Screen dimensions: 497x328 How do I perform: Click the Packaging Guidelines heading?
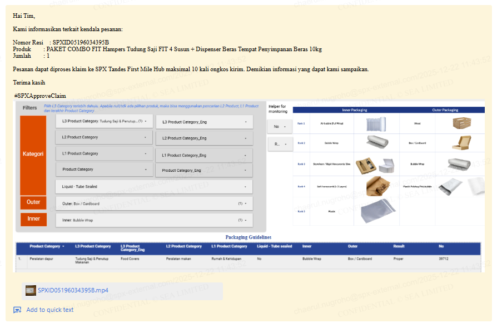pos(248,237)
